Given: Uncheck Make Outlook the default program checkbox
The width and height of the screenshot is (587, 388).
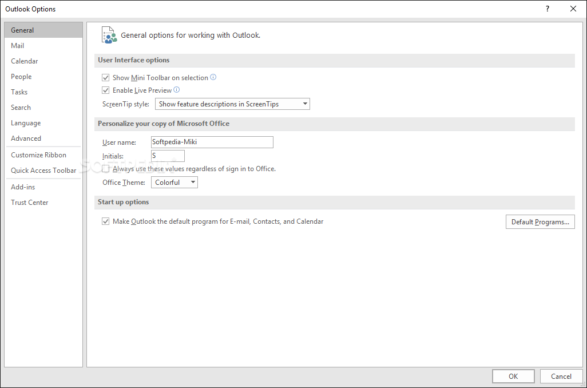Looking at the screenshot, I should [x=106, y=221].
